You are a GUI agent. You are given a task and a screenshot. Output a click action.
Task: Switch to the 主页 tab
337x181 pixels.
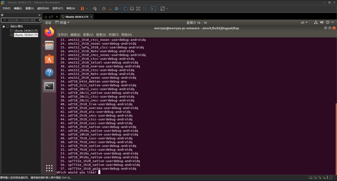tap(49, 17)
